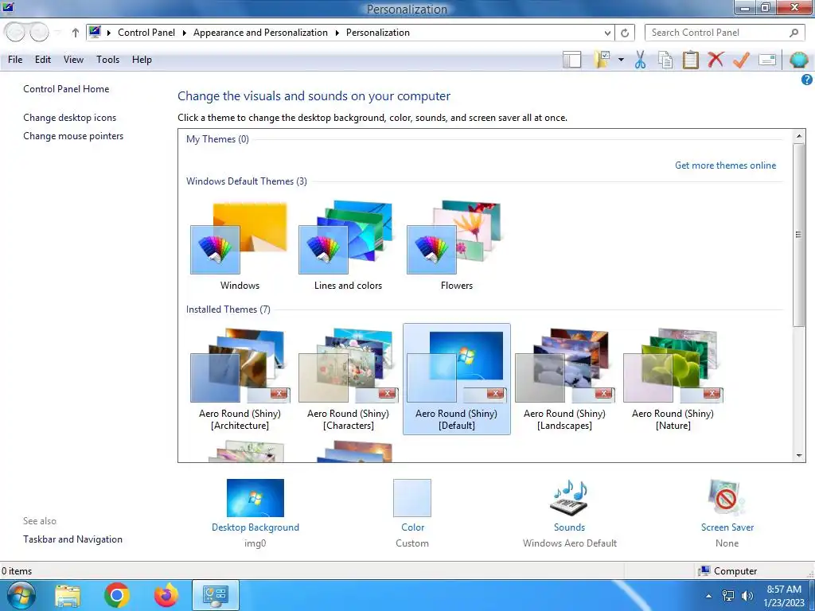Show hidden tray icons arrow
The height and width of the screenshot is (611, 815).
pos(708,596)
